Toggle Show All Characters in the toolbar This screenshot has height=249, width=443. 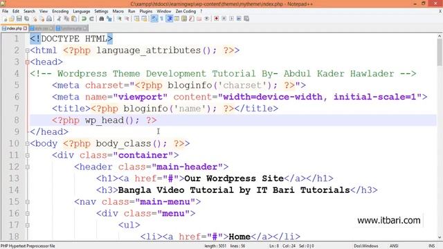pyautogui.click(x=161, y=19)
